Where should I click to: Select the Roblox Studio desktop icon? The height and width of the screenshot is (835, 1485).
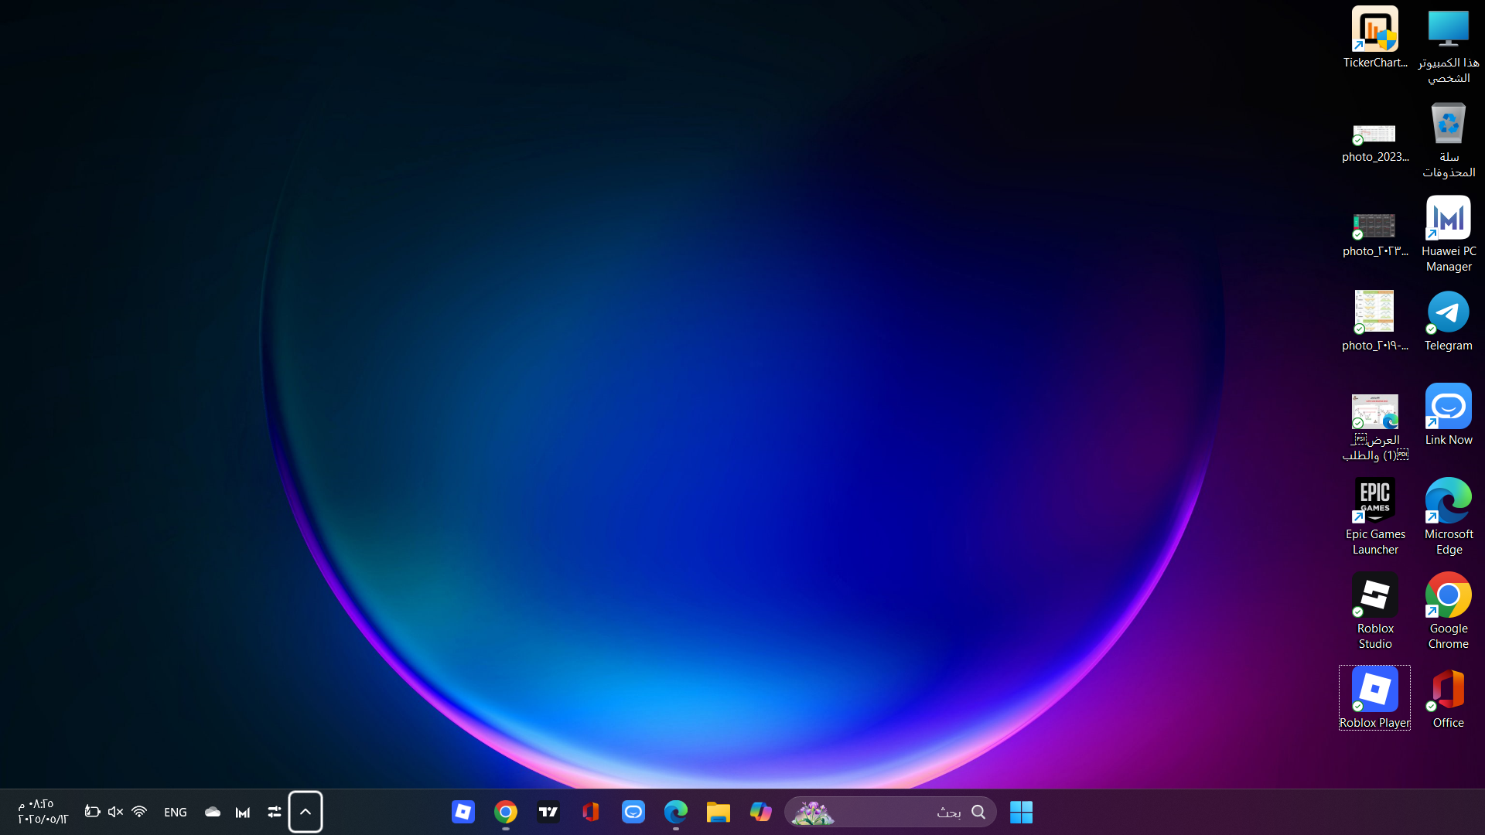(1374, 596)
